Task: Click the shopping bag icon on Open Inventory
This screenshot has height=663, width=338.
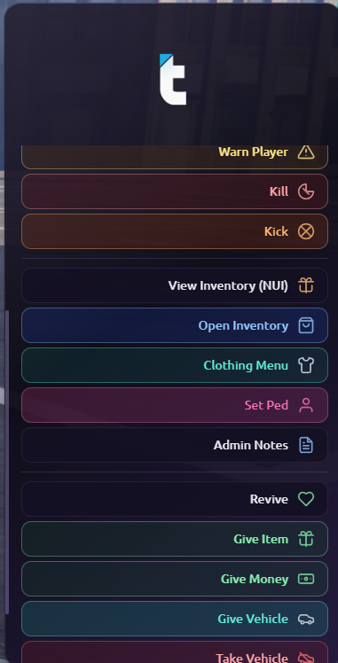Action: coord(306,325)
